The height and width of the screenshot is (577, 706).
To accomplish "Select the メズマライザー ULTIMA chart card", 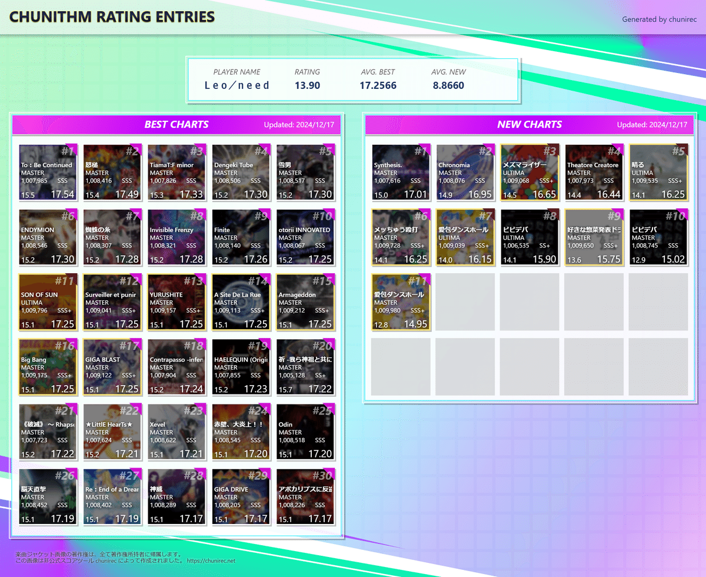I will [x=529, y=173].
